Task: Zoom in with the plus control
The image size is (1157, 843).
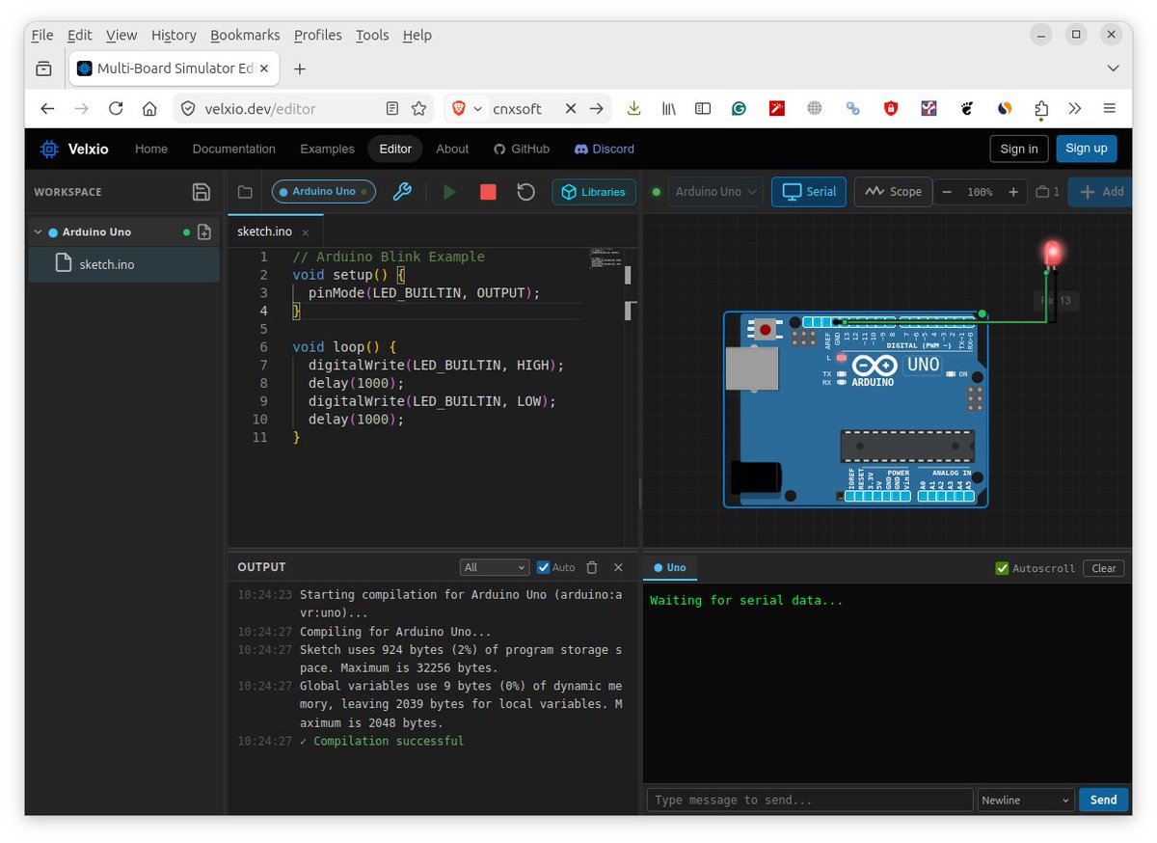Action: coord(1012,192)
